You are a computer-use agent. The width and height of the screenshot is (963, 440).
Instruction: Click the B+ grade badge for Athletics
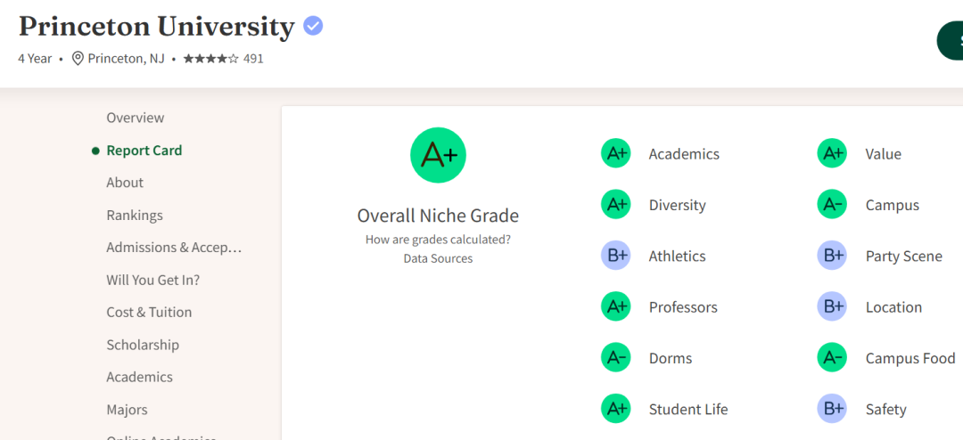pos(616,256)
